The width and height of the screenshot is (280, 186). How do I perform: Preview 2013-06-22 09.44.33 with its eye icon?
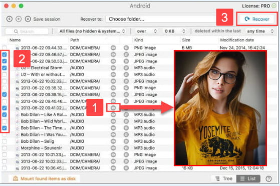click(x=113, y=48)
